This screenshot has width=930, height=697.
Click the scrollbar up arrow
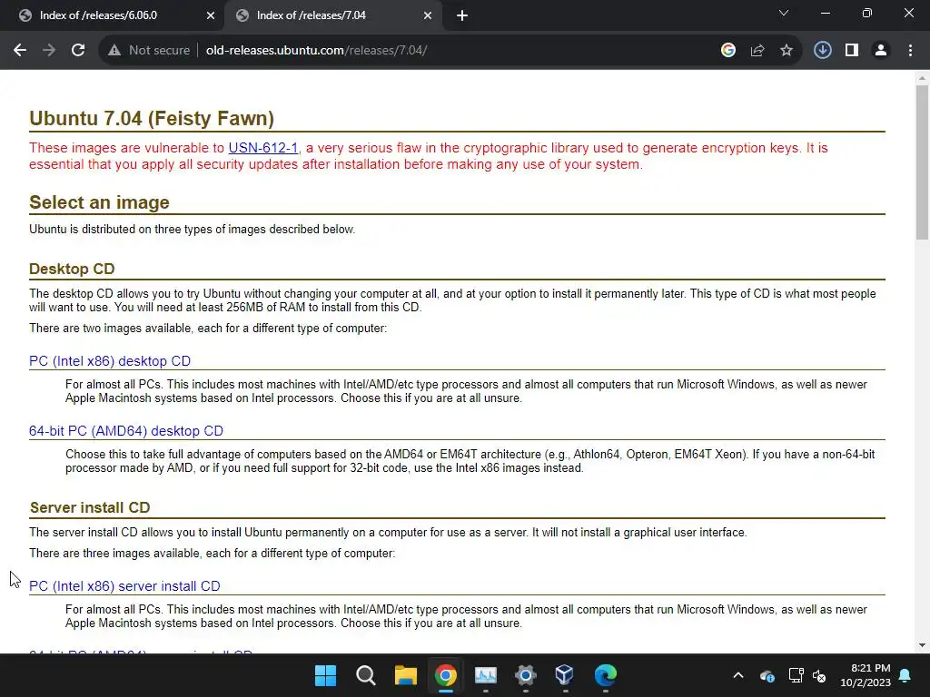point(922,78)
